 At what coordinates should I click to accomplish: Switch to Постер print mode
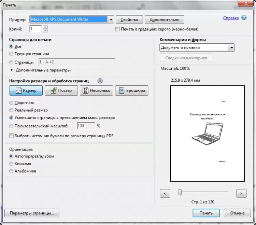(61, 90)
